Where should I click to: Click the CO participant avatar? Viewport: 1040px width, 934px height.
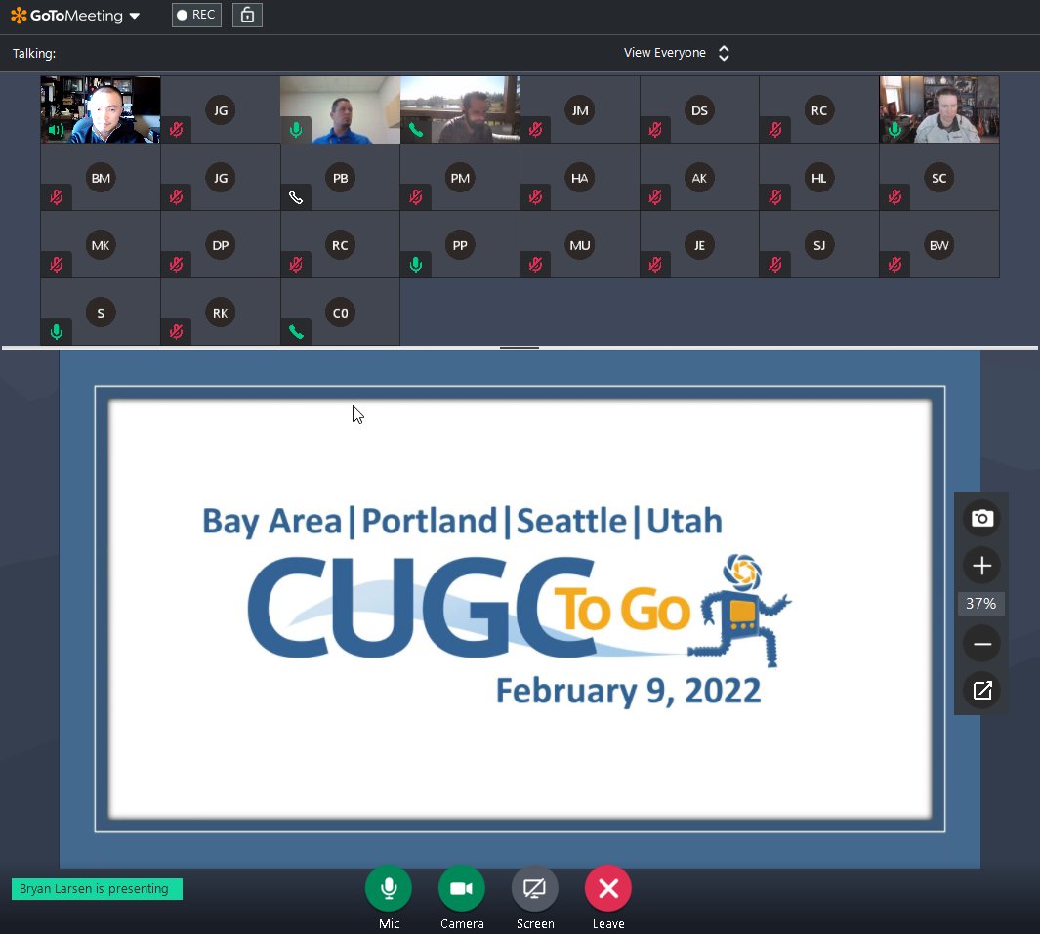click(340, 313)
